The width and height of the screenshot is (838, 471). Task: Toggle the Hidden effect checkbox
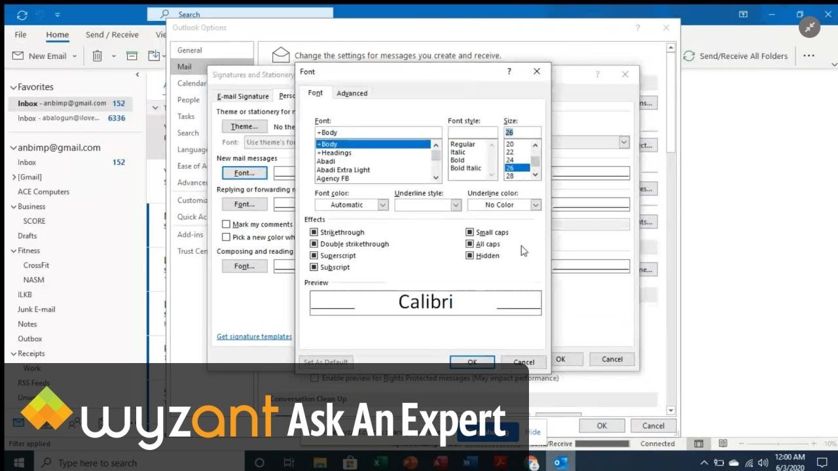click(x=470, y=256)
